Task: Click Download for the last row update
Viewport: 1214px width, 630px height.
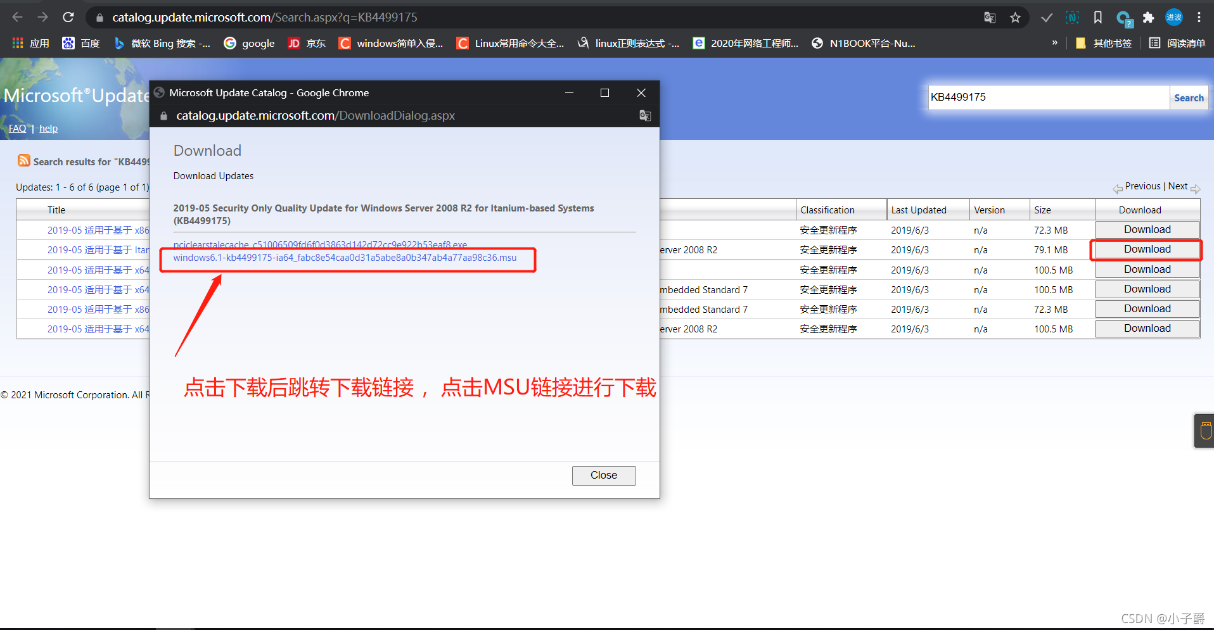Action: [x=1147, y=329]
